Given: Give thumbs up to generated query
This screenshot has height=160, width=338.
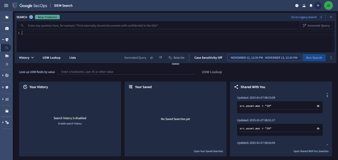Looking at the screenshot, I should tap(152, 58).
